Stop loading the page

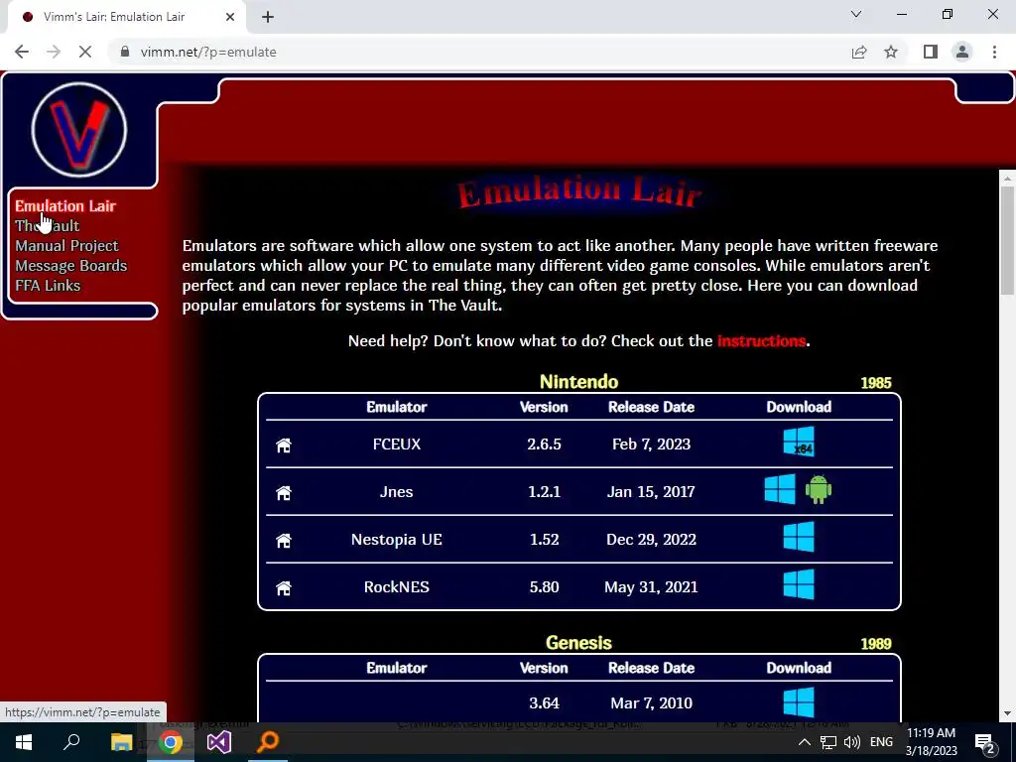[85, 52]
